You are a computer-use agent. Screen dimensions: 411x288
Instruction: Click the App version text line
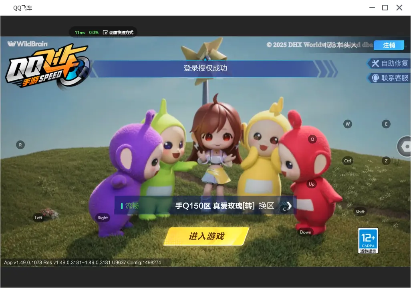pos(82,262)
